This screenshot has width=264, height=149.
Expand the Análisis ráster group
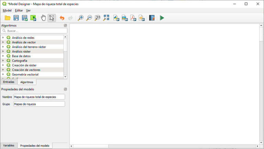coord(3,51)
